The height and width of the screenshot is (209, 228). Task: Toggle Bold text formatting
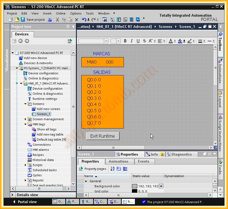pyautogui.click(x=125, y=41)
